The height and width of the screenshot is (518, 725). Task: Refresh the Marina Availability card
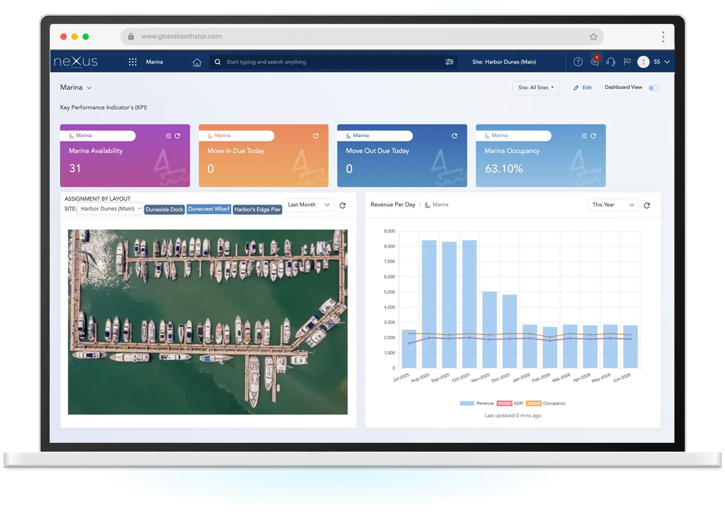pos(178,136)
